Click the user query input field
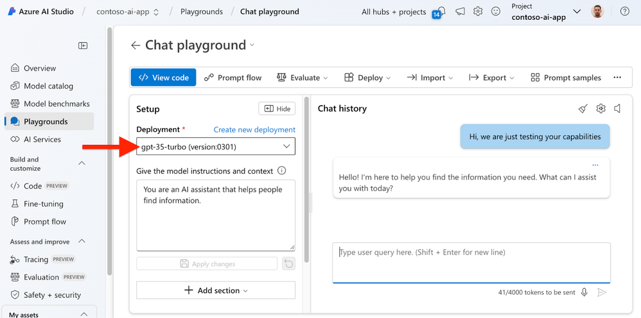641x318 pixels. tap(471, 262)
